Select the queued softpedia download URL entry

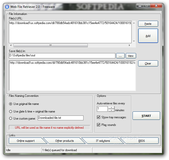pyautogui.click(x=72, y=63)
